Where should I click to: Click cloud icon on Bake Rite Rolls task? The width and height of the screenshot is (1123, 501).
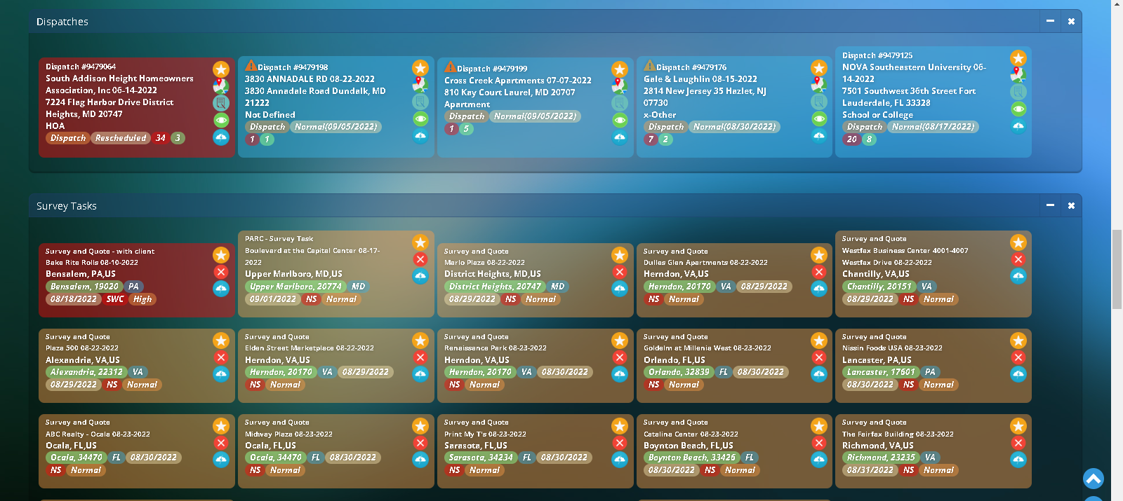[x=221, y=289]
